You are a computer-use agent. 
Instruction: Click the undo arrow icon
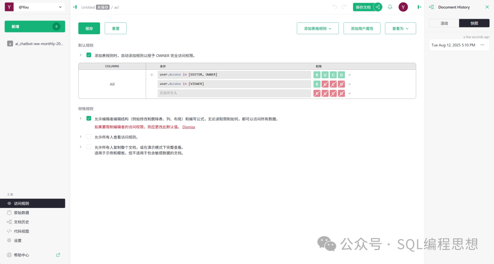pos(334,7)
